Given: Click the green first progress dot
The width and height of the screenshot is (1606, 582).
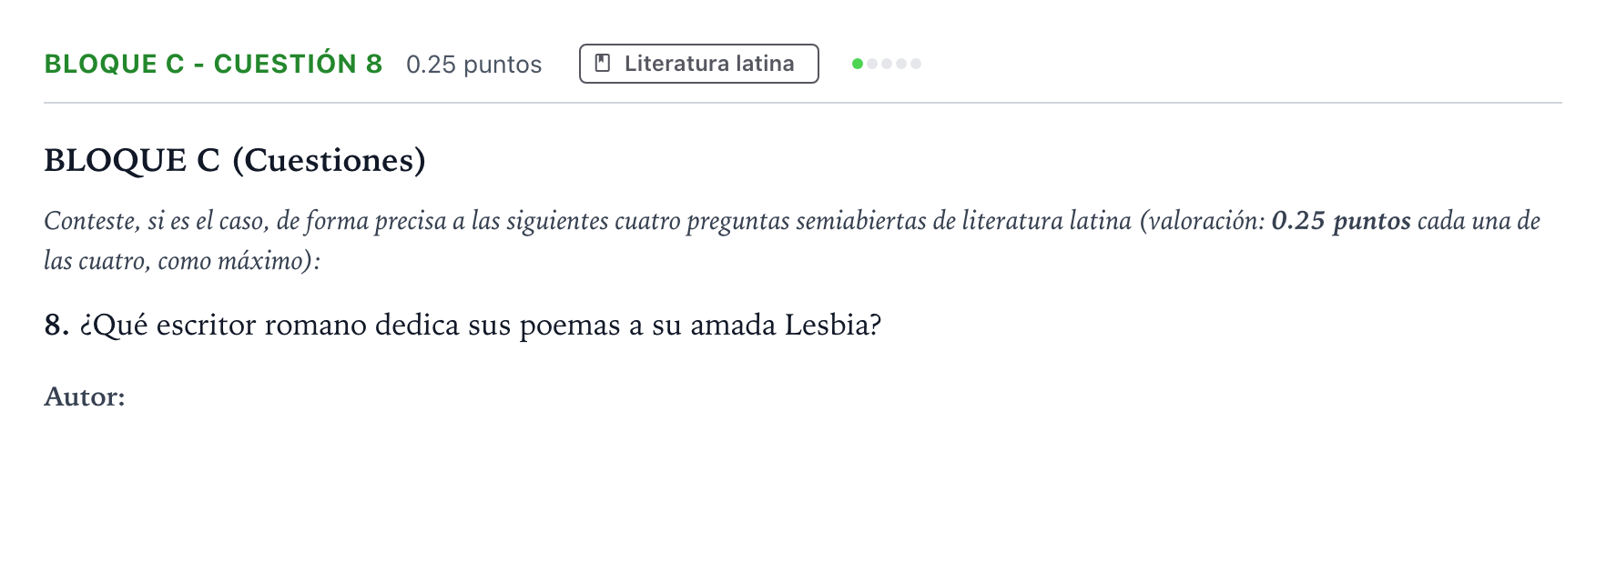Looking at the screenshot, I should pyautogui.click(x=858, y=64).
